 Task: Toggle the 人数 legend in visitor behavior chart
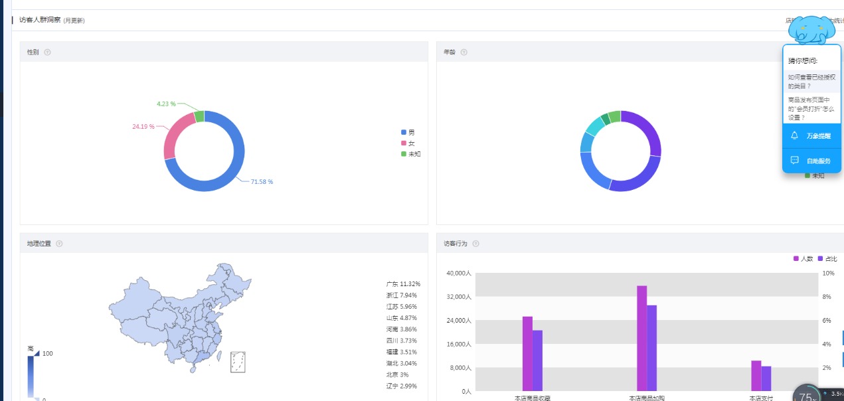pyautogui.click(x=803, y=258)
